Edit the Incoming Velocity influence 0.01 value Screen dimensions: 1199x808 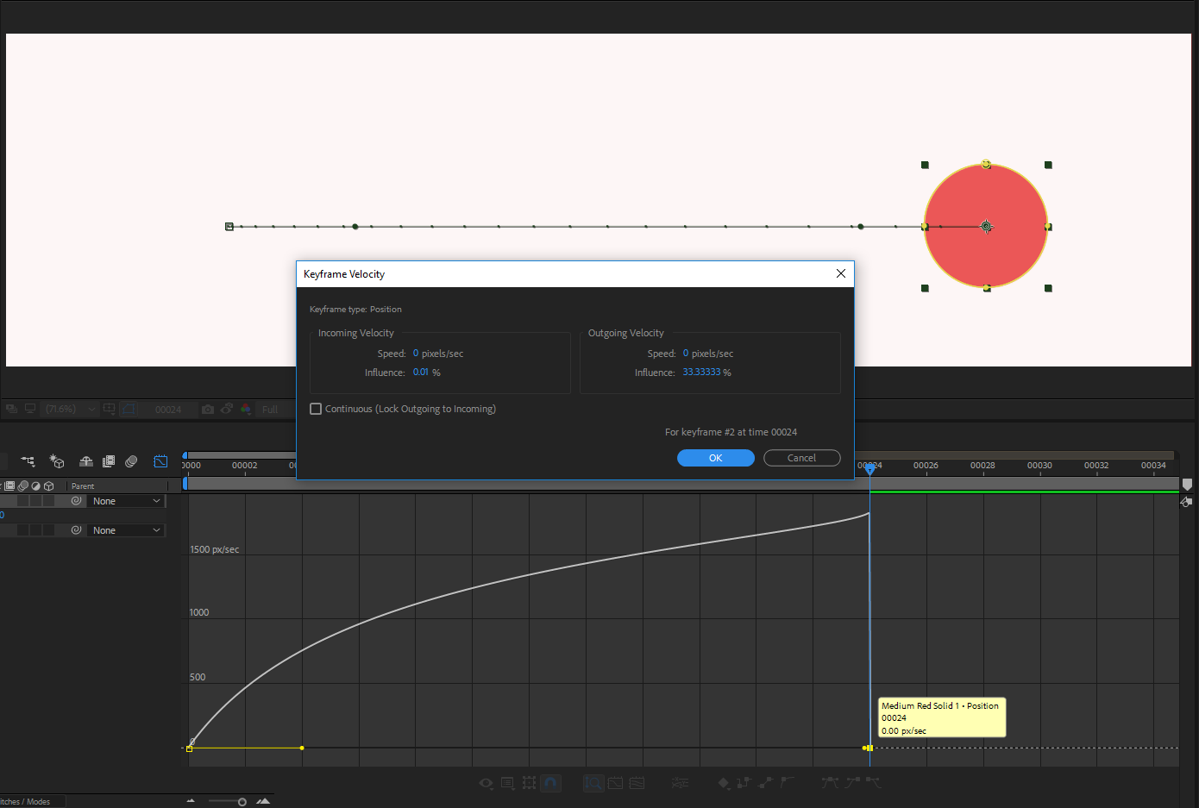pyautogui.click(x=421, y=373)
